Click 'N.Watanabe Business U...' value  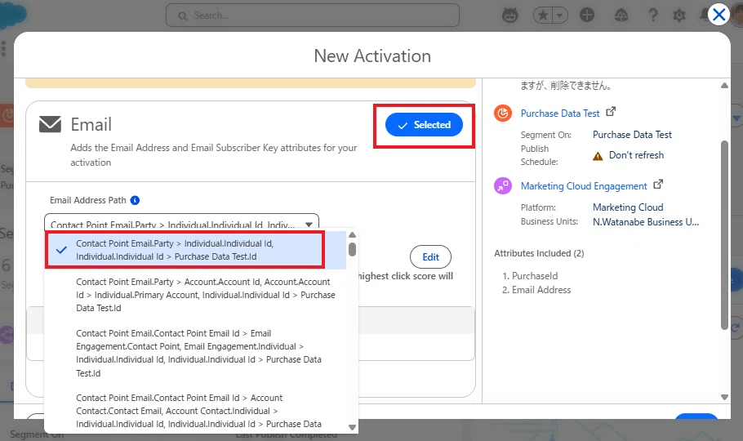(645, 222)
